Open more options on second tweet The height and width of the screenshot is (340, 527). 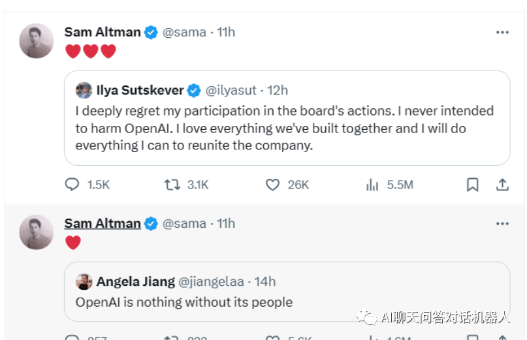click(x=502, y=224)
